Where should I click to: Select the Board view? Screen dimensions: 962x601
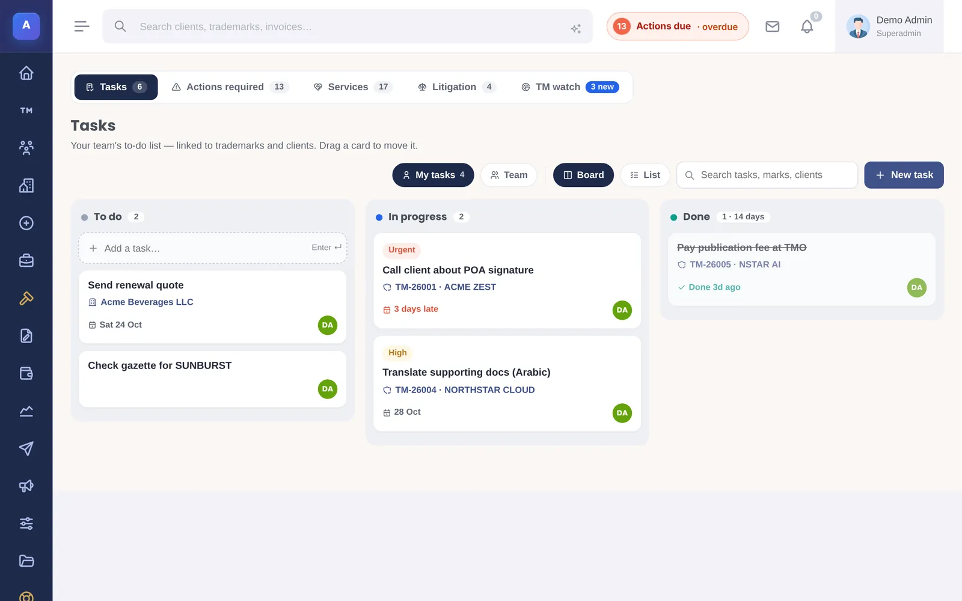point(583,175)
